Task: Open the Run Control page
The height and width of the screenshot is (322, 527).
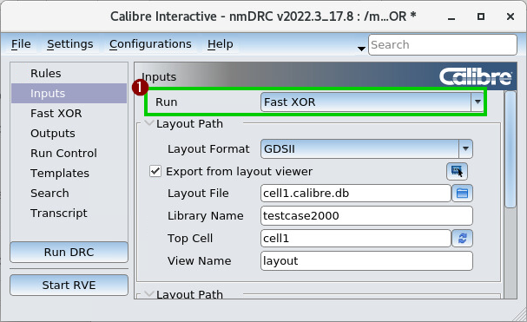Action: tap(69, 154)
